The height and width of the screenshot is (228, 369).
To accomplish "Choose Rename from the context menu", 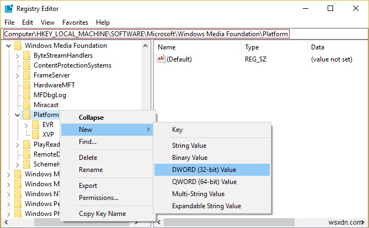I will coord(90,169).
